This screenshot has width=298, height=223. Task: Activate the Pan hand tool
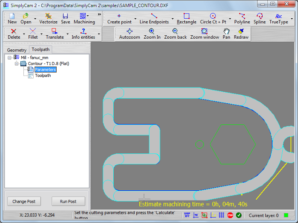coord(226,34)
